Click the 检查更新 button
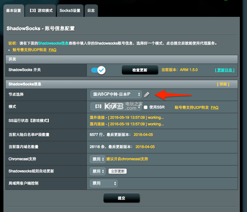The image size is (247, 212). tap(140, 70)
